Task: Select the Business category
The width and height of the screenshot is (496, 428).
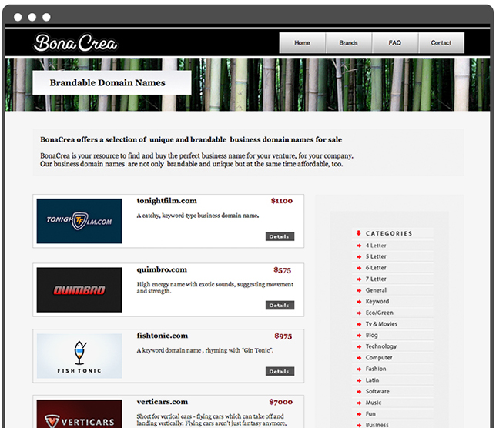Action: [377, 425]
